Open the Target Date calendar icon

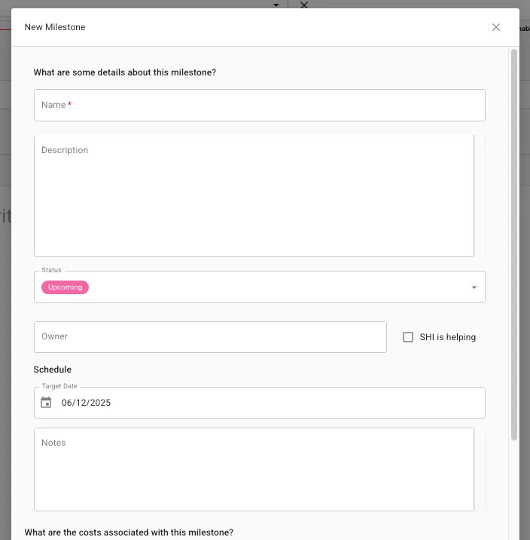click(x=46, y=402)
